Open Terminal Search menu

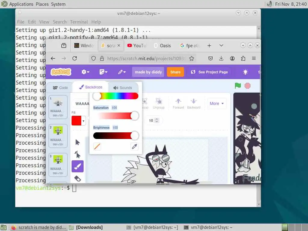[x=60, y=22]
